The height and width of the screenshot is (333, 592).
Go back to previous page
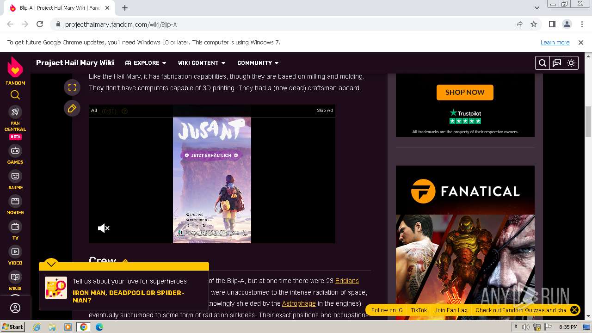coord(10,25)
